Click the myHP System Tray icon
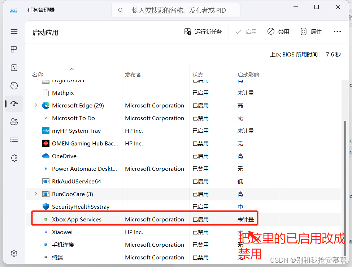Image resolution: width=352 pixels, height=267 pixels. coord(46,131)
